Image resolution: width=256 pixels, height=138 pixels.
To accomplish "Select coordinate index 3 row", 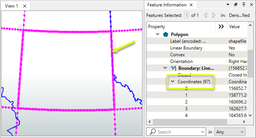I will click(x=197, y=109).
